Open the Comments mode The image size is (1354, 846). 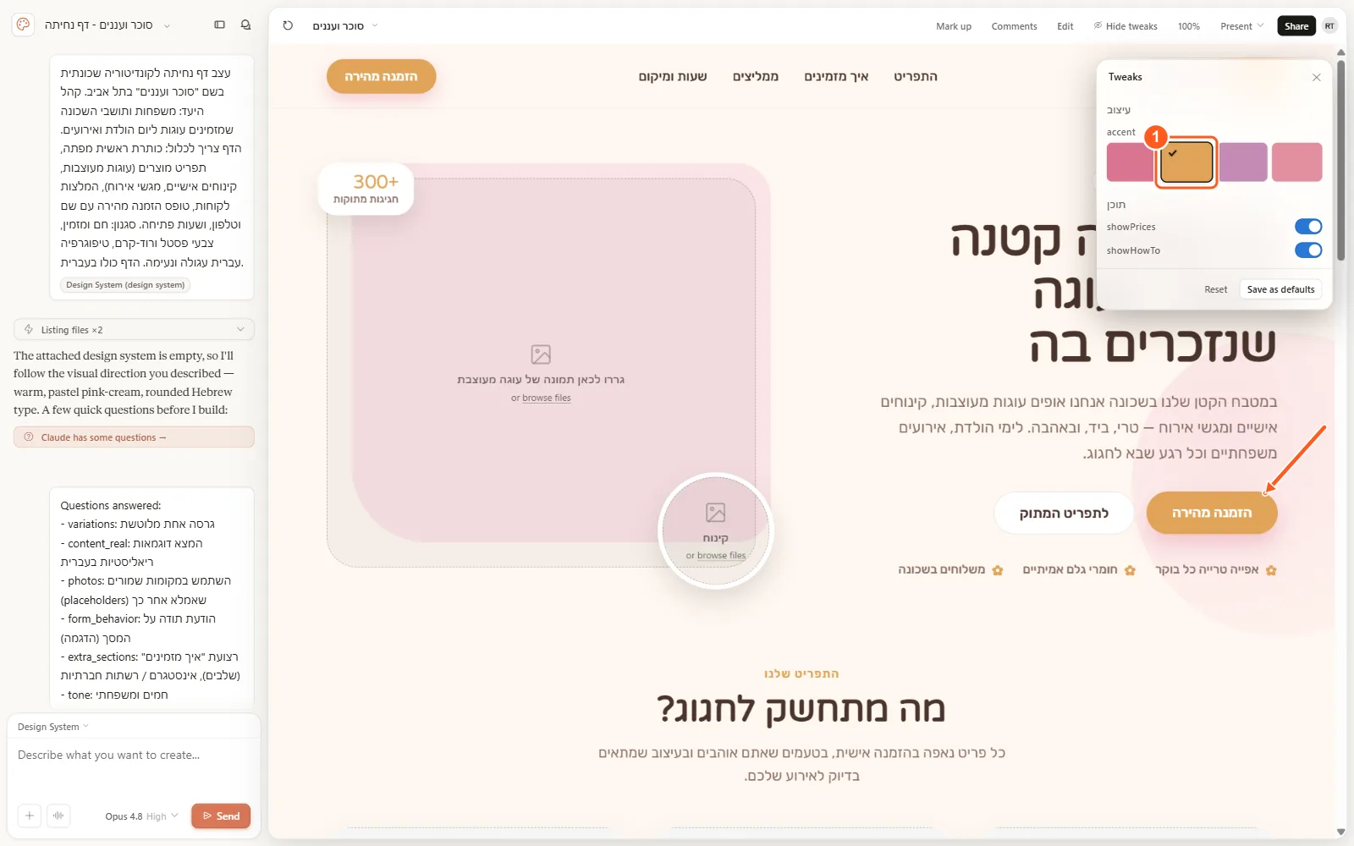pyautogui.click(x=1014, y=26)
